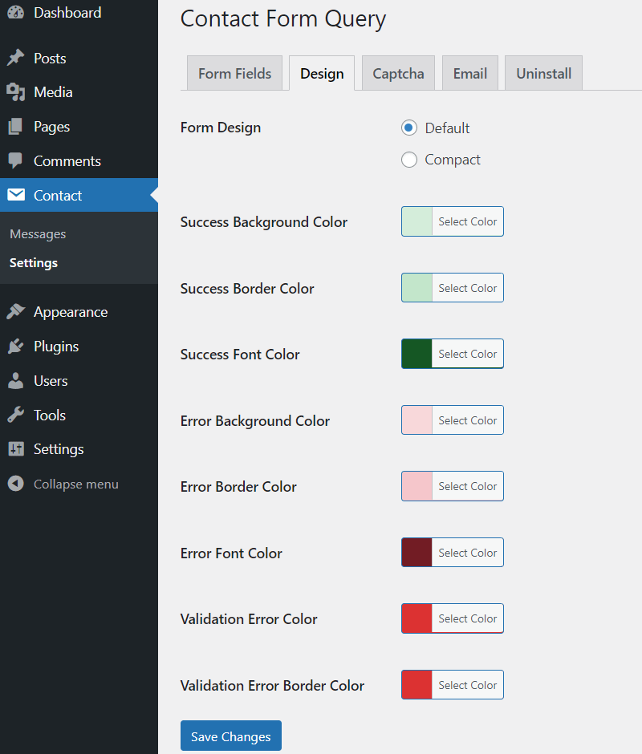The height and width of the screenshot is (754, 642).
Task: Click Select Color for Error Border Color
Action: click(x=468, y=486)
